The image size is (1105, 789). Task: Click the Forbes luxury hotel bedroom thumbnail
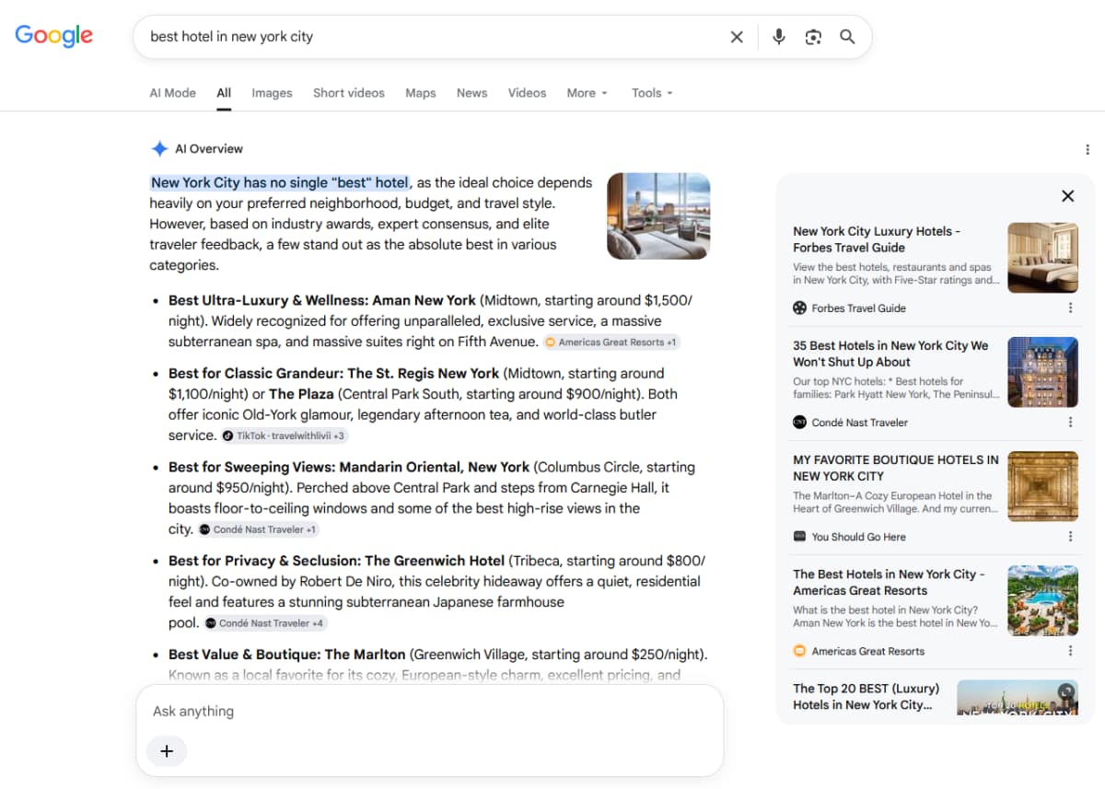coord(1042,258)
